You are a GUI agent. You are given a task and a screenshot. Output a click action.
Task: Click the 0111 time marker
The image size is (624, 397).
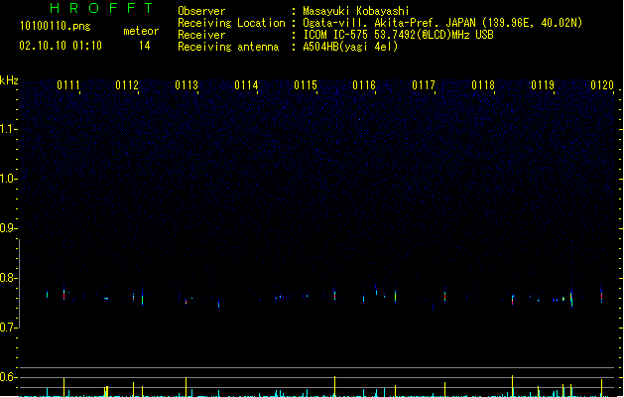[68, 85]
